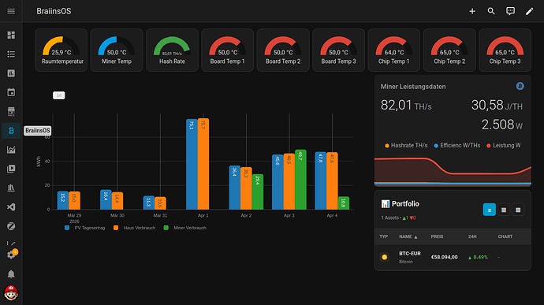Open the Chip Temp 2 gauge card
The width and height of the screenshot is (544, 305).
449,50
